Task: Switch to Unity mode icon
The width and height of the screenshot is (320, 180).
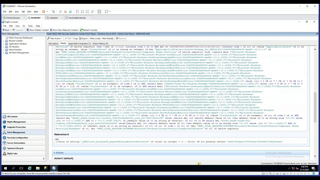Action: (92, 11)
